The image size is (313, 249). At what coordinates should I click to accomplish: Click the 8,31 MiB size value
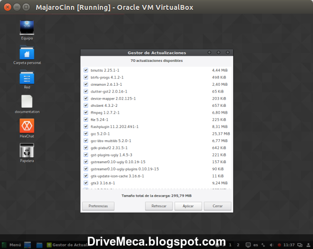click(220, 126)
